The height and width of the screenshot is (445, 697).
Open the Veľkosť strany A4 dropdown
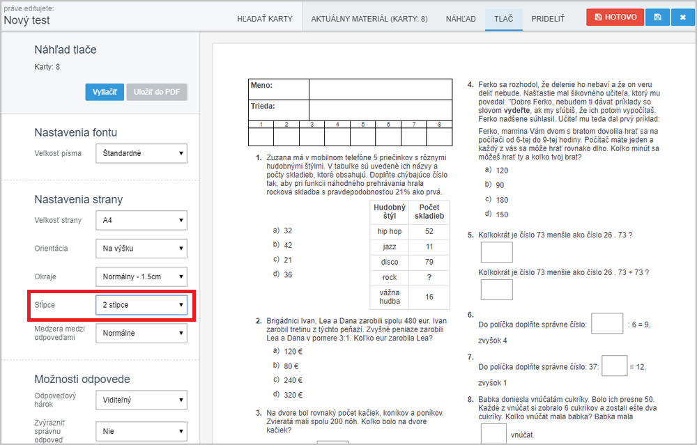pyautogui.click(x=141, y=220)
